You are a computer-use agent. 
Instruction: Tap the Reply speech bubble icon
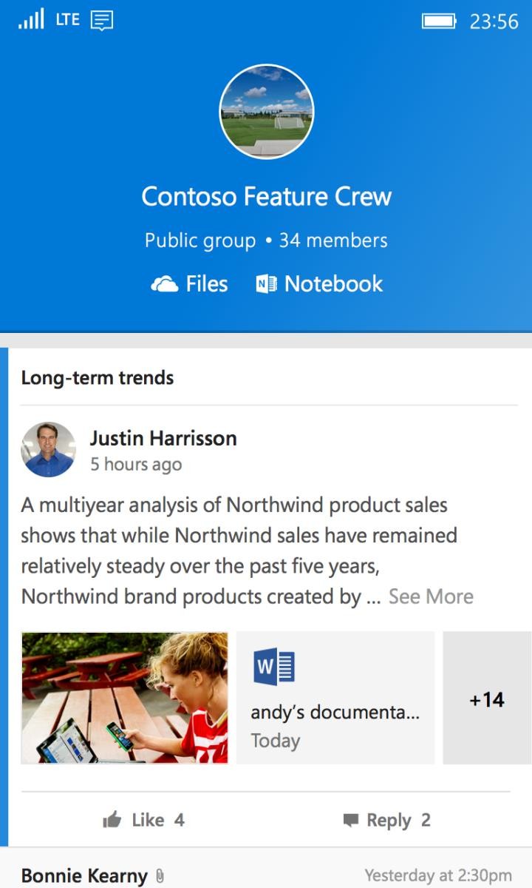[350, 820]
